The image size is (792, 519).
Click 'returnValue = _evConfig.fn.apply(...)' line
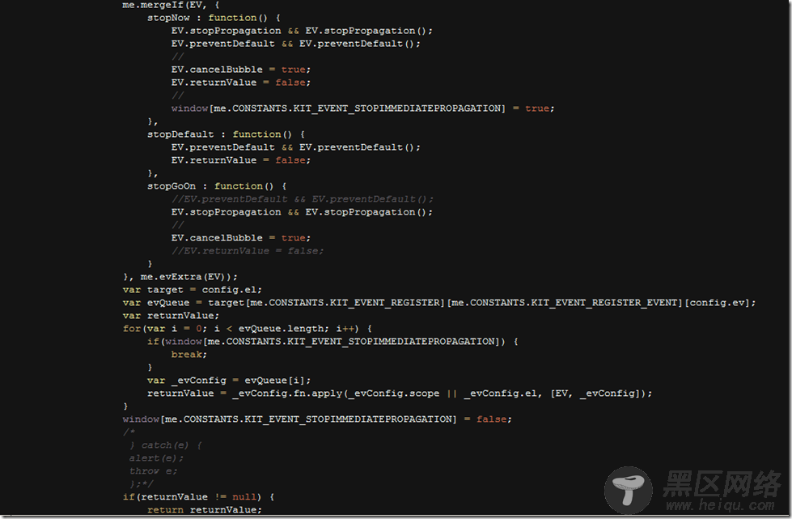coord(400,394)
